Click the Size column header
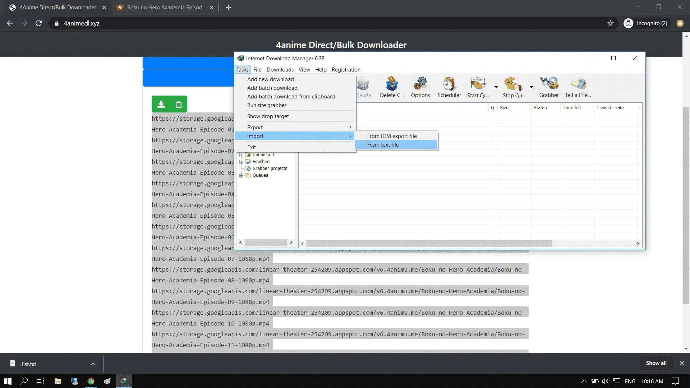This screenshot has width=690, height=388. (514, 108)
